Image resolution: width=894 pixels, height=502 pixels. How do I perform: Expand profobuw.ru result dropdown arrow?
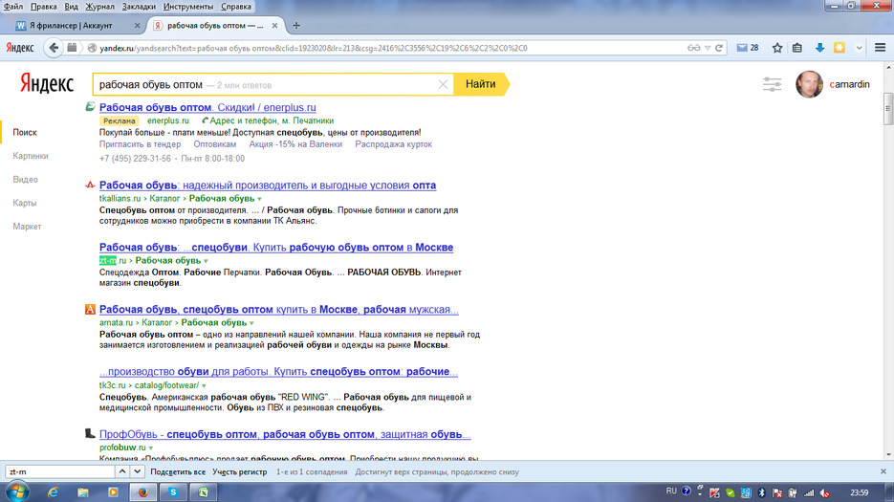[150, 447]
